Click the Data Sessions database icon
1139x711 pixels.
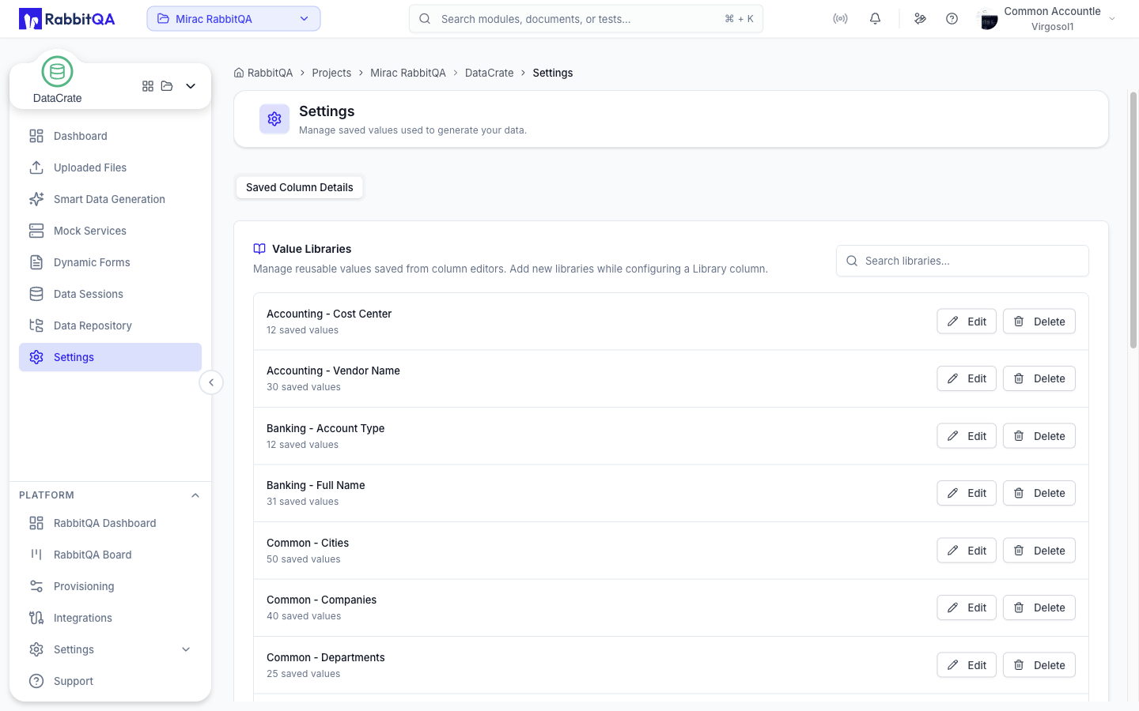pyautogui.click(x=36, y=294)
